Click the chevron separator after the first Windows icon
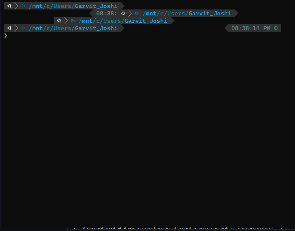This screenshot has height=231, width=295. click(x=16, y=5)
